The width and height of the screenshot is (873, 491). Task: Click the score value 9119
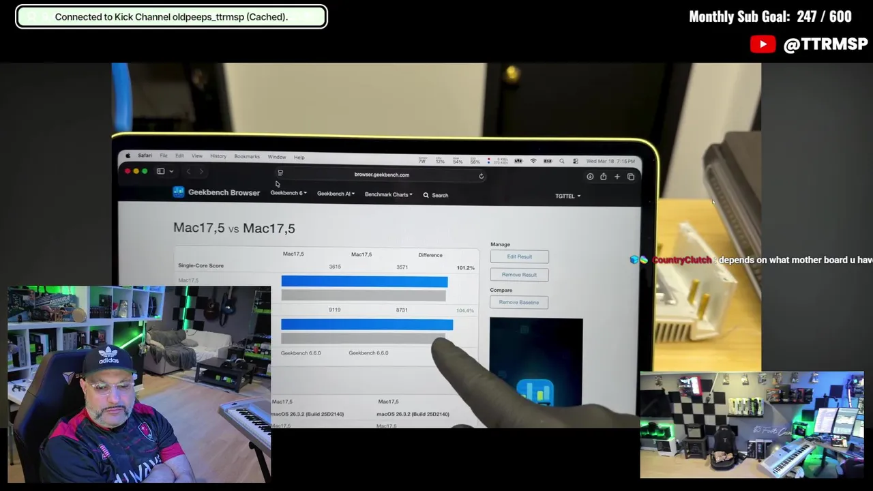[335, 310]
